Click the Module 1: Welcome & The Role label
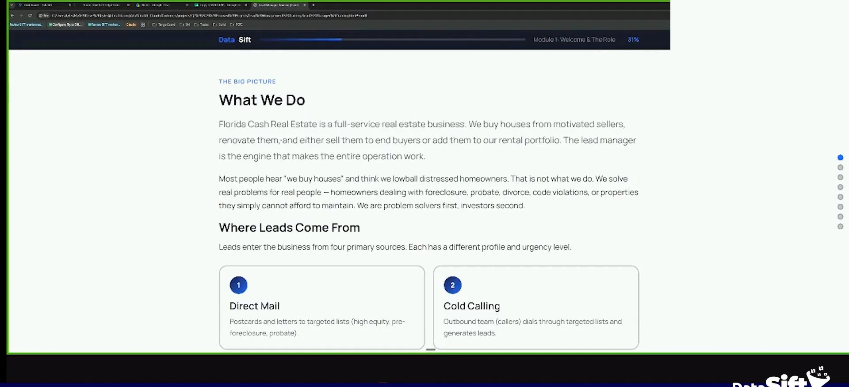The height and width of the screenshot is (387, 849). click(574, 40)
